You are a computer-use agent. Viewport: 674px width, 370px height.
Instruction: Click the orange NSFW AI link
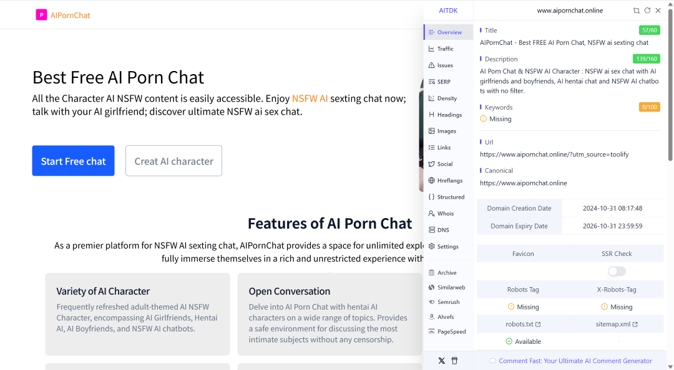(310, 98)
